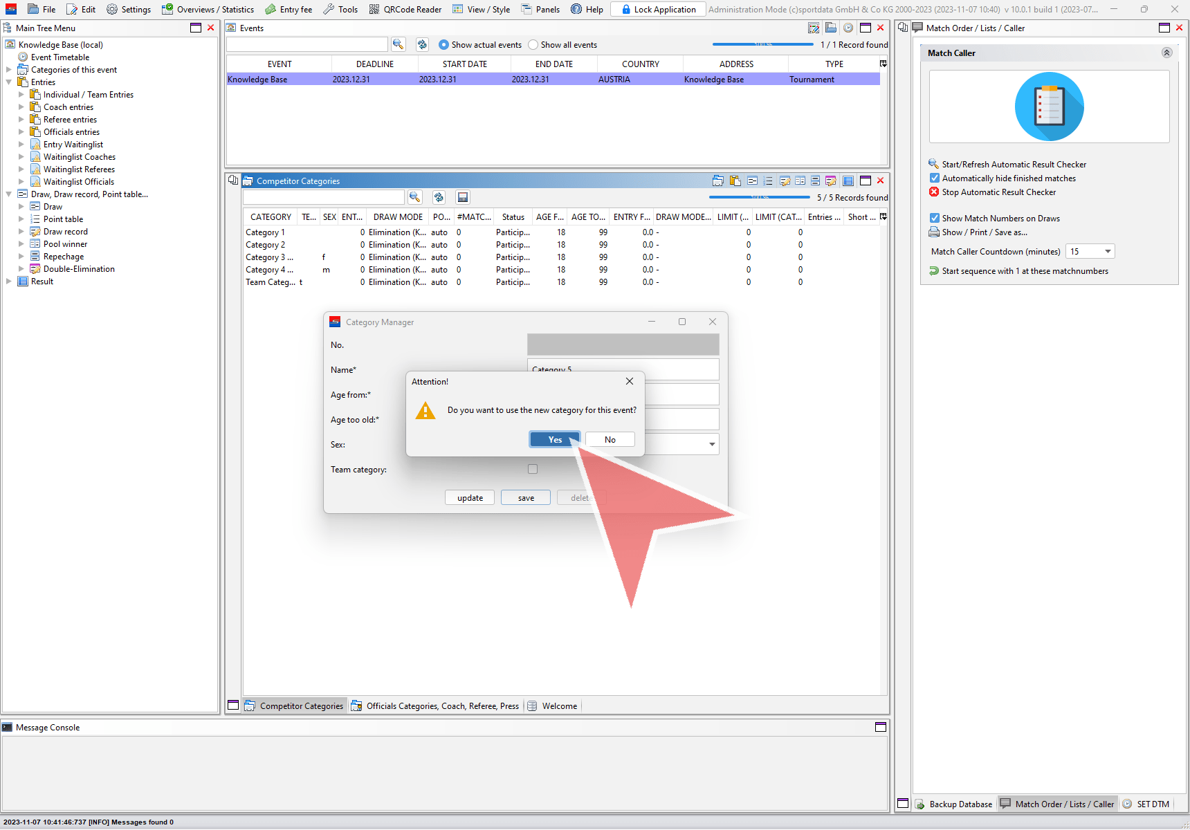
Task: Click the numbered list icon in Competitor Categories toolbar
Action: pos(768,181)
